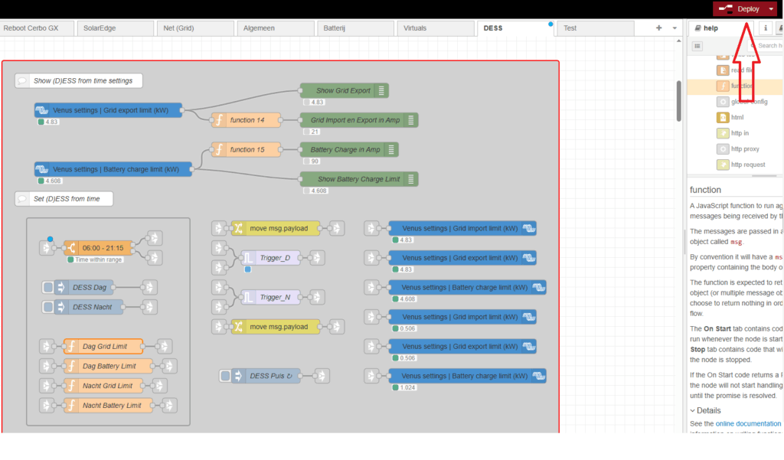
Task: Select the Trigger_D node icon
Action: point(250,258)
